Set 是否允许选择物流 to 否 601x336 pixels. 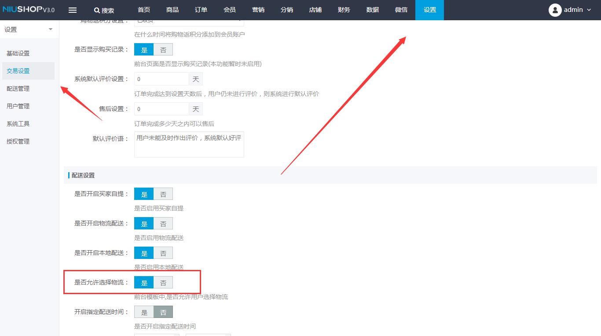coord(163,282)
